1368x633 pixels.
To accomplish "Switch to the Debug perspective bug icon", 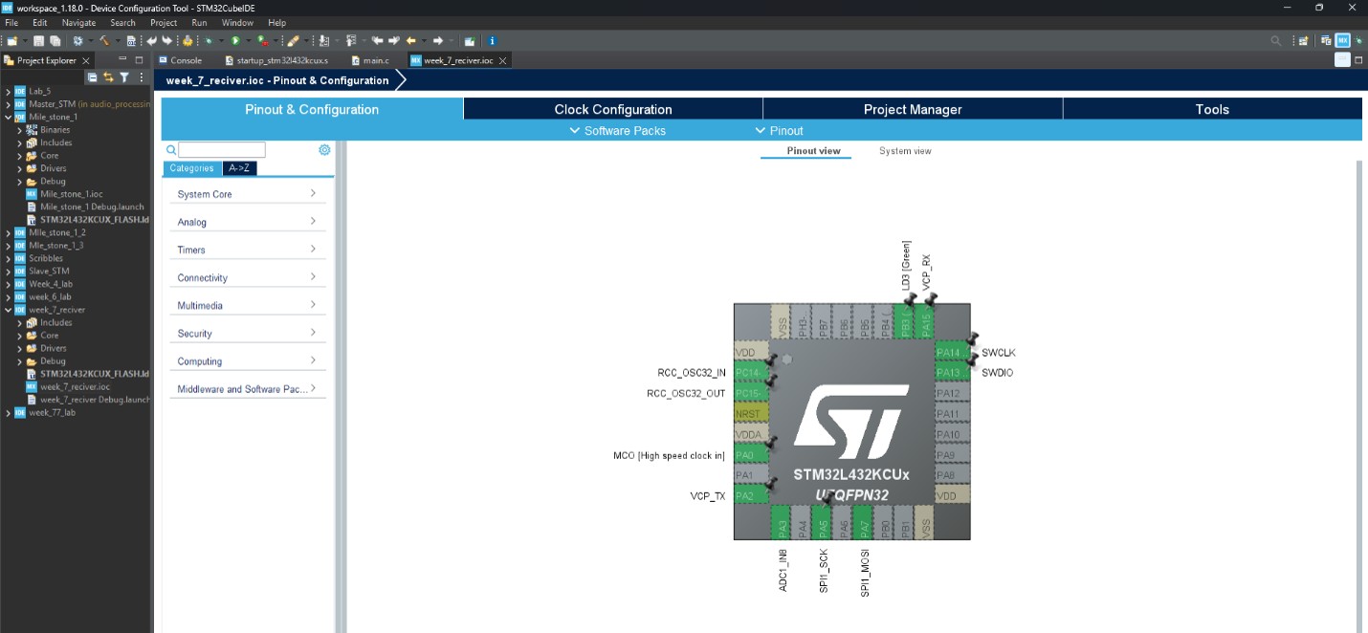I will [x=1358, y=41].
